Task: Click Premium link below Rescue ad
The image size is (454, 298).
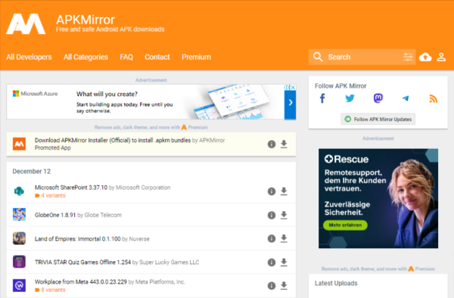Action: [x=421, y=269]
